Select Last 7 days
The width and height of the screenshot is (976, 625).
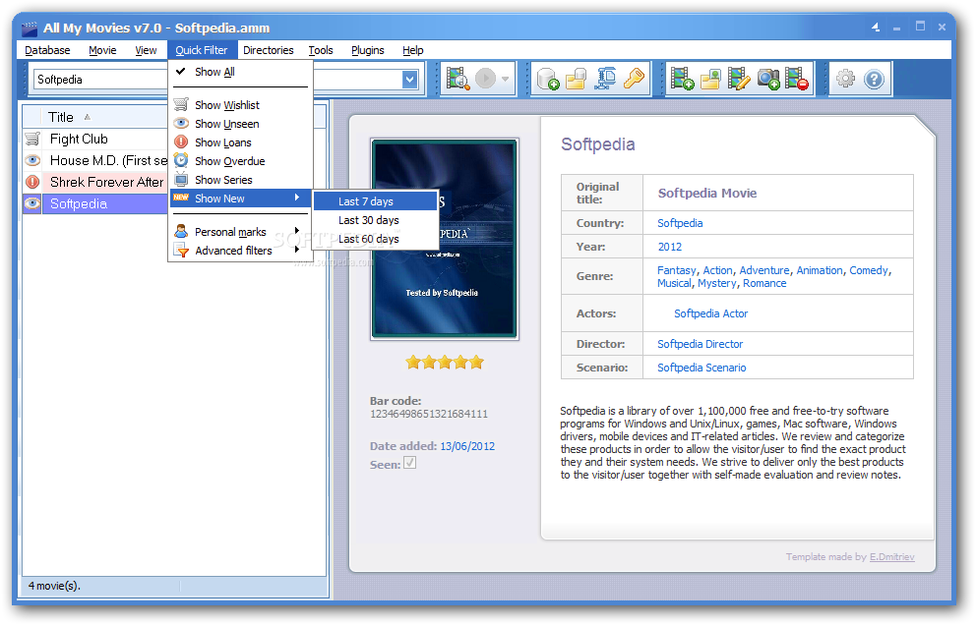pos(375,201)
